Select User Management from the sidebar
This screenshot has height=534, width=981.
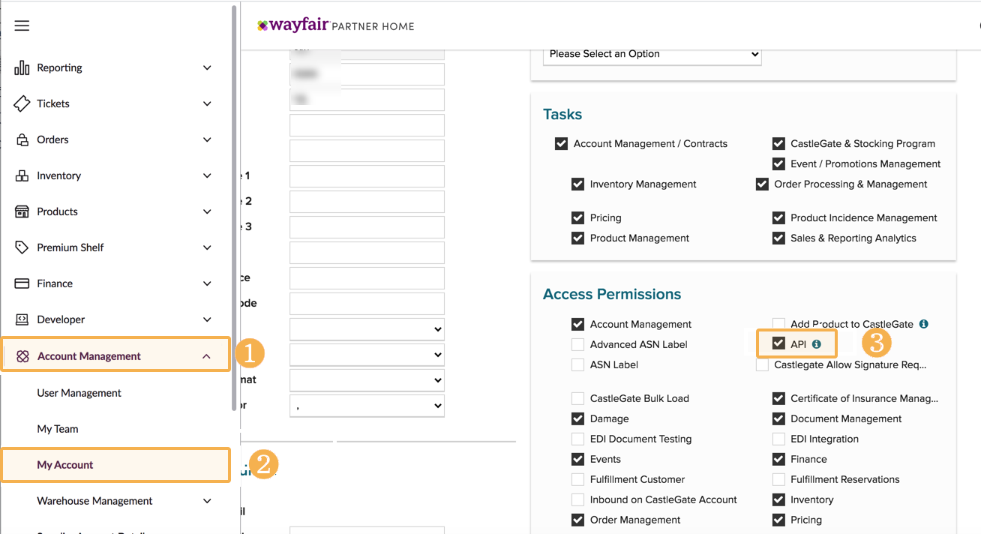coord(78,392)
